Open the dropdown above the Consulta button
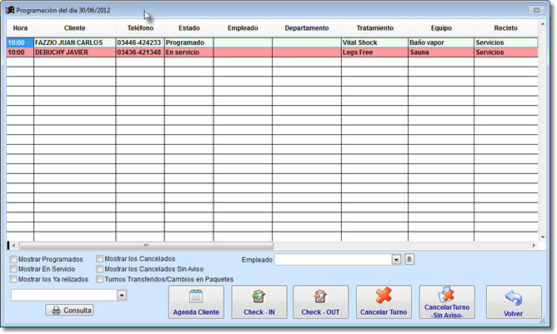557x334 pixels. click(x=122, y=295)
